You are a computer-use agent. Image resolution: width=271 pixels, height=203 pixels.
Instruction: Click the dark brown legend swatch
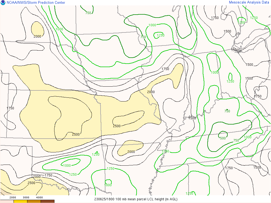coord(47,201)
